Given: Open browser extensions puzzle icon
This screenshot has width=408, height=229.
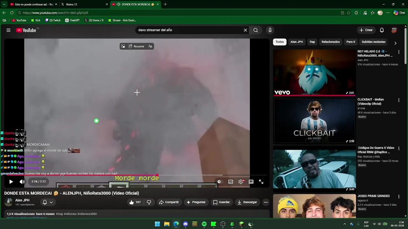Looking at the screenshot, I should coord(356,13).
